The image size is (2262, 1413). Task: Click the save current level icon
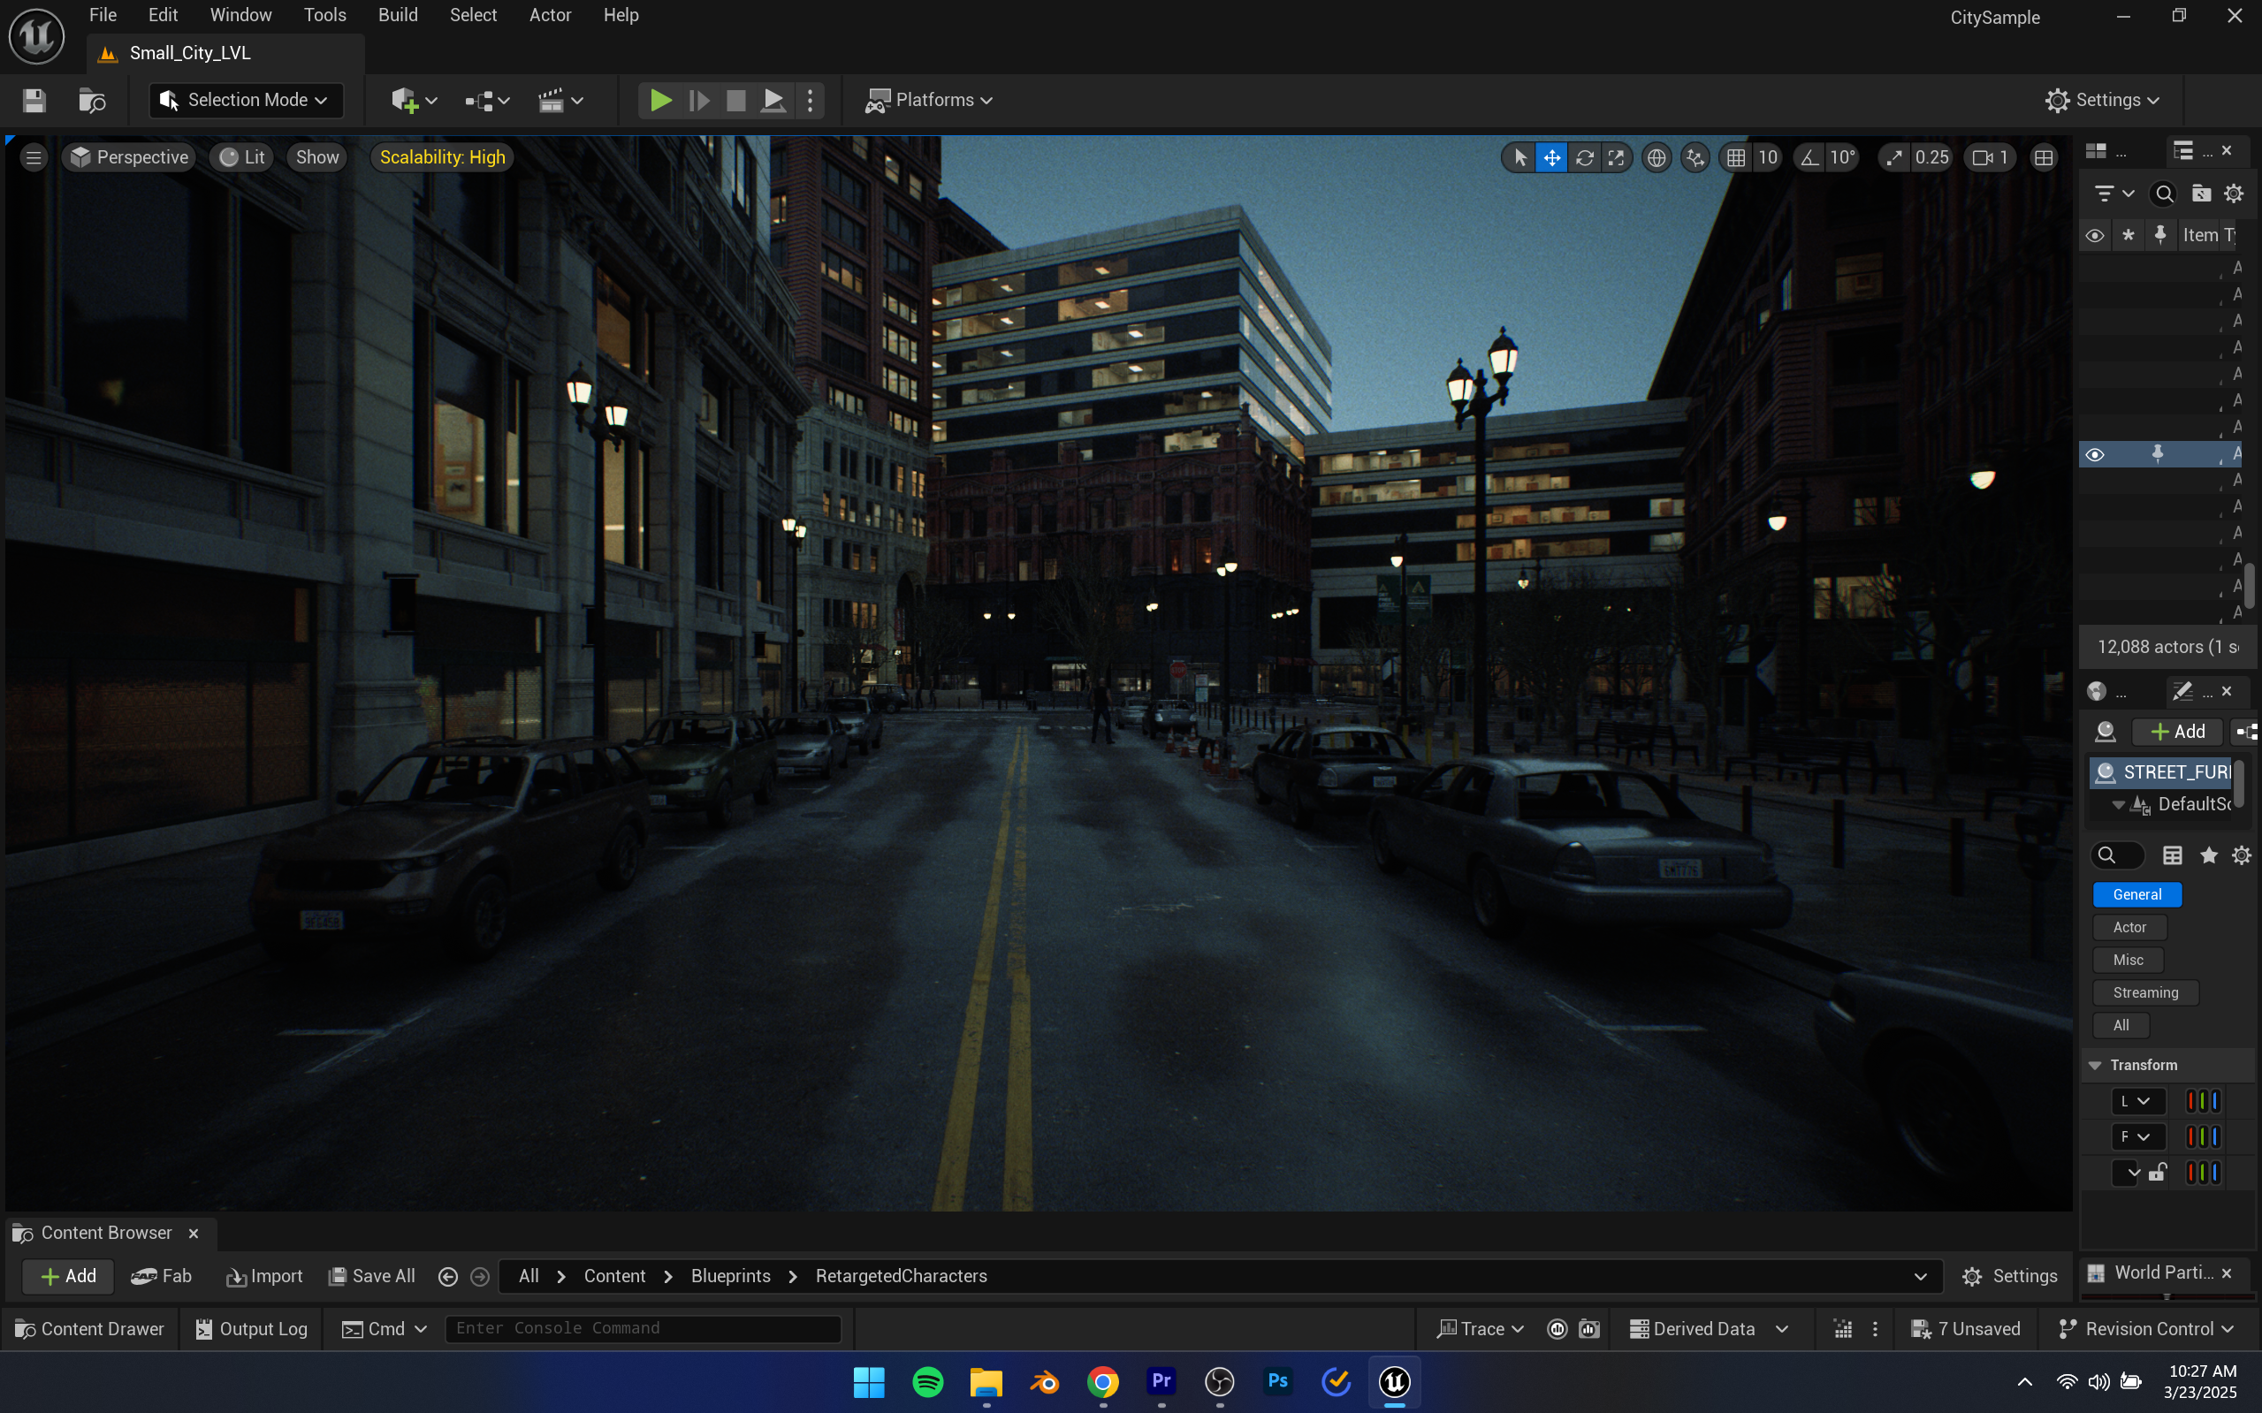pos(34,100)
